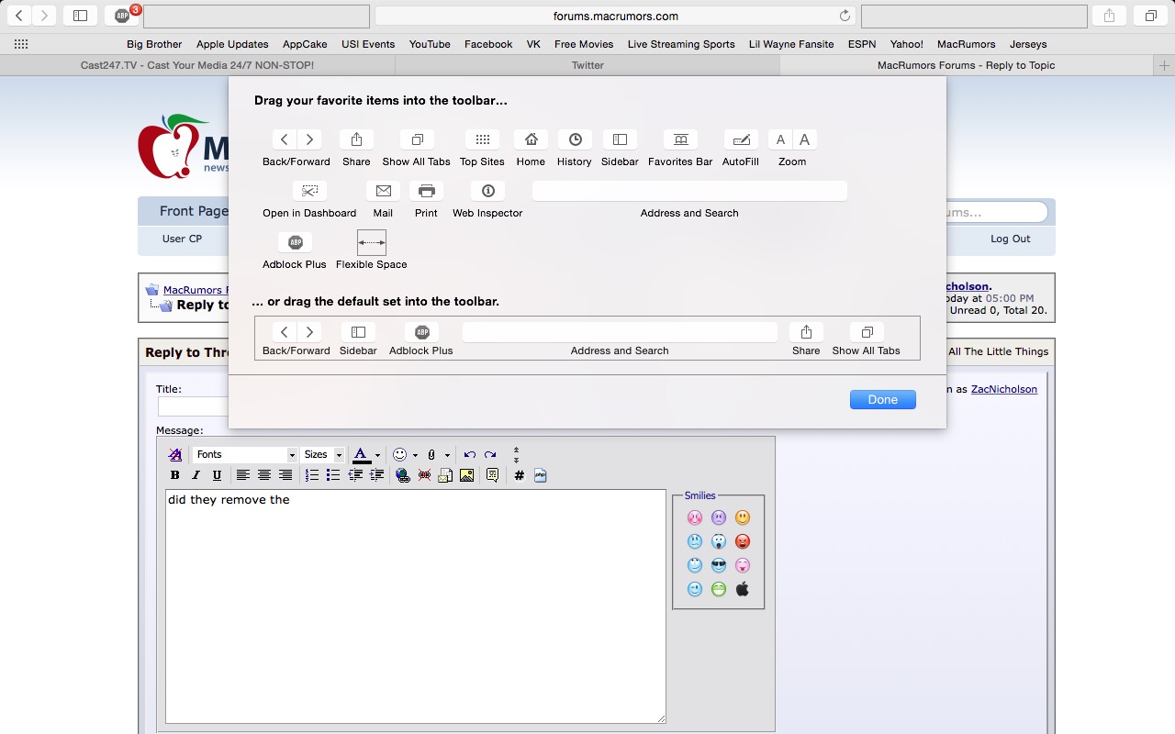Click the Back button in Safari toolbar
The height and width of the screenshot is (734, 1175).
point(19,16)
